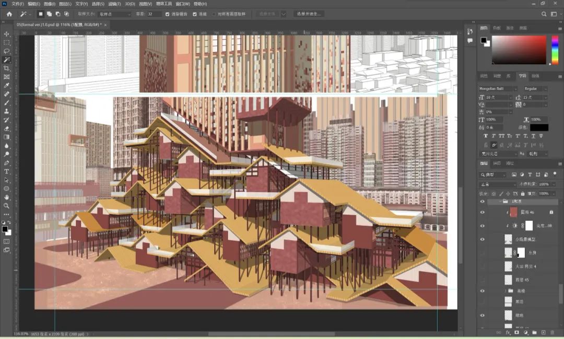Open History panel icon in collapsed dock
This screenshot has height=339, width=564.
click(x=470, y=32)
